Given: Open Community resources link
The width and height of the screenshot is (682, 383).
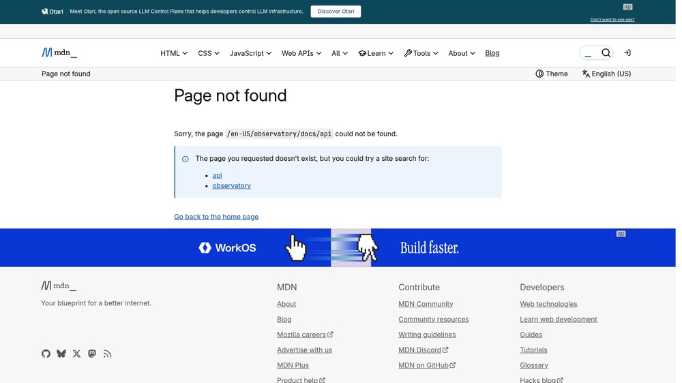Looking at the screenshot, I should 434,319.
